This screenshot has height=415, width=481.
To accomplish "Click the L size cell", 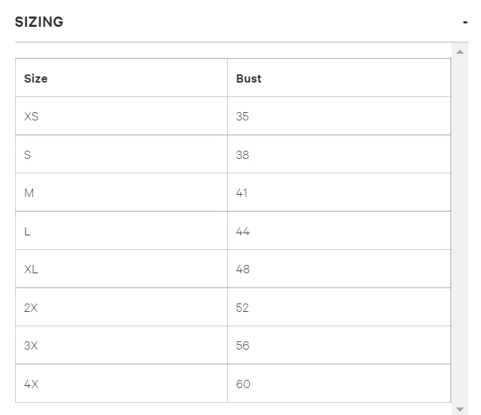I will (122, 231).
